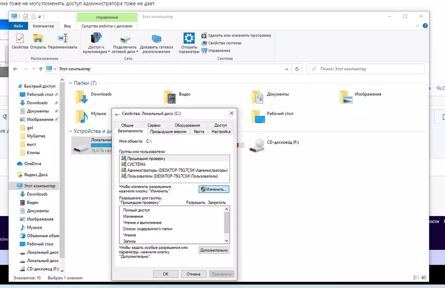Image resolution: width=445 pixels, height=288 pixels.
Task: Click the Properties (Свойства) ribbon icon
Action: 20,41
